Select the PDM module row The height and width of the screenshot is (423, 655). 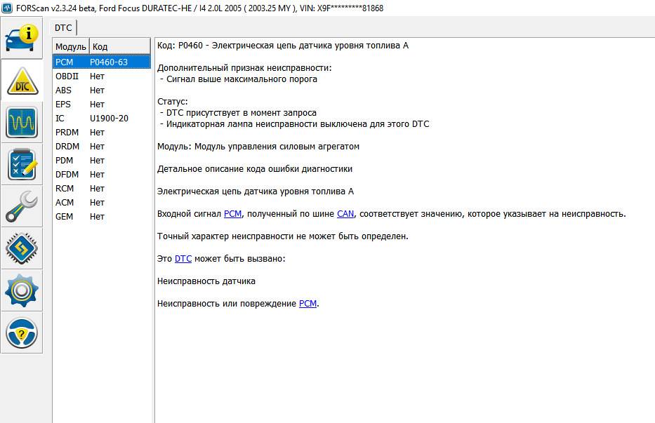(102, 161)
